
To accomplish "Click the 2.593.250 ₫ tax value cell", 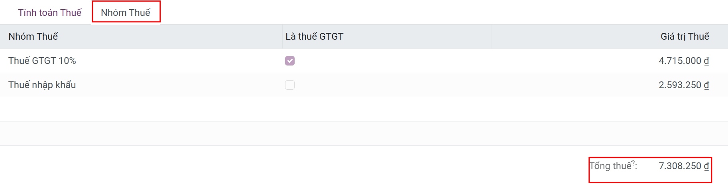I will [683, 85].
